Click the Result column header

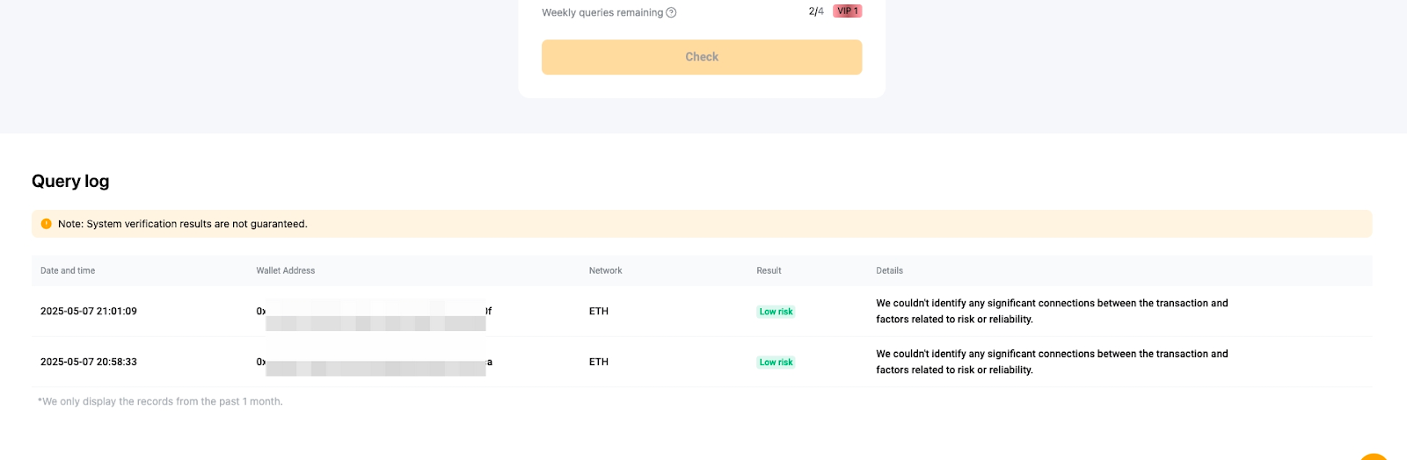click(769, 270)
